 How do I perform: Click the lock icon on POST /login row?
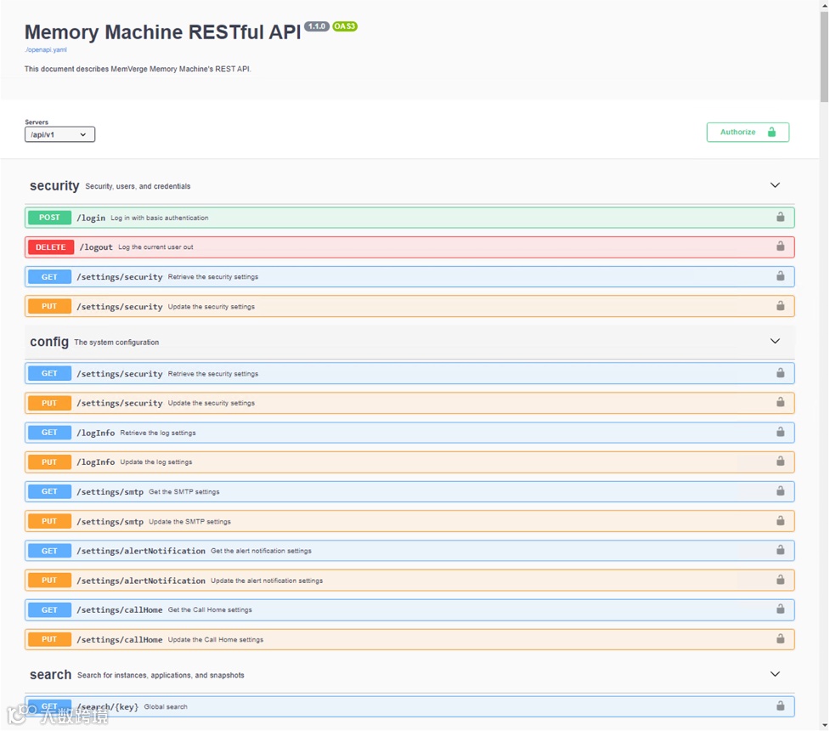pos(780,217)
